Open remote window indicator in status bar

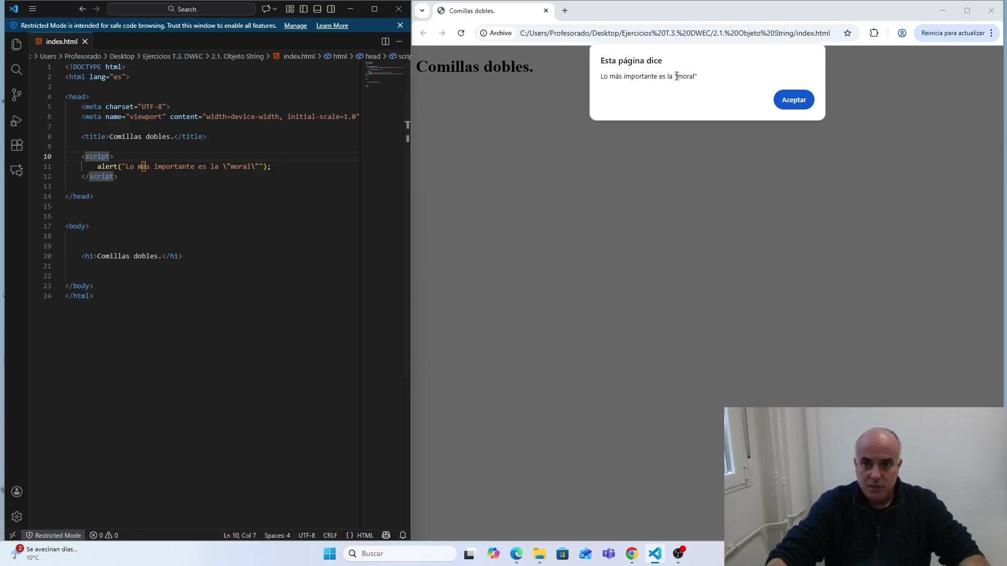coord(13,535)
